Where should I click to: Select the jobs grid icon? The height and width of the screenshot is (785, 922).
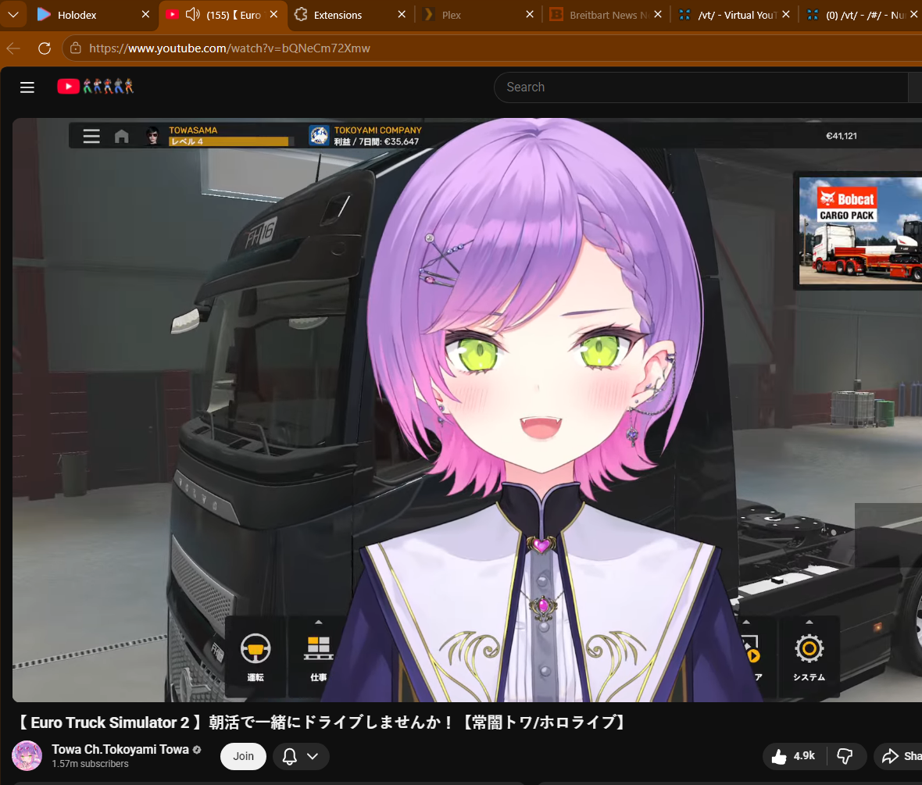[x=319, y=648]
